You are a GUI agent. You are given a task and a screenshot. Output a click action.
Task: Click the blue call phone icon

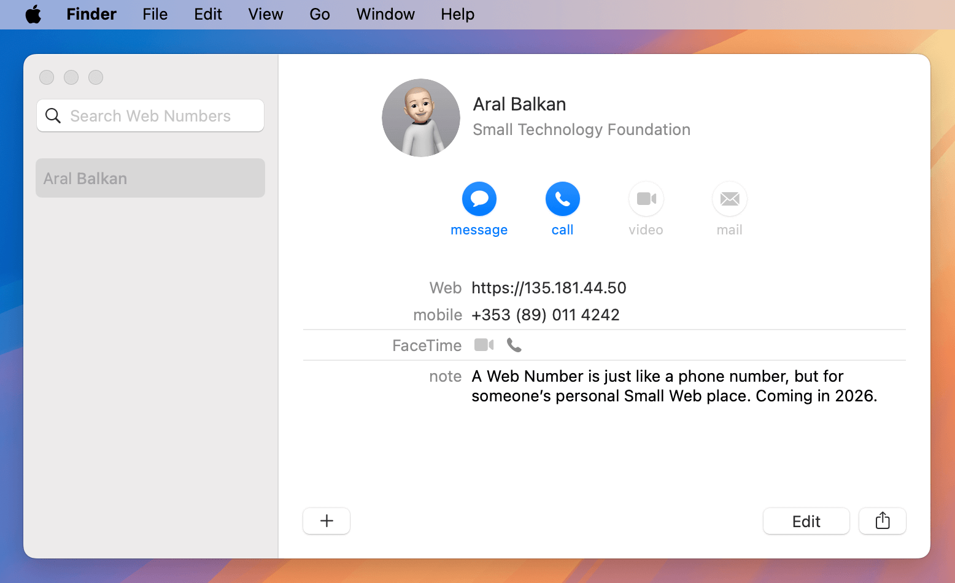click(x=563, y=199)
